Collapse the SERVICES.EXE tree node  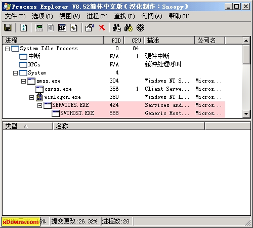tap(39, 105)
